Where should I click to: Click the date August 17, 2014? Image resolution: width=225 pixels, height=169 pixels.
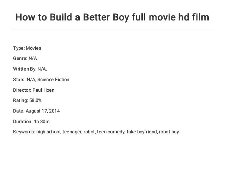[43, 111]
